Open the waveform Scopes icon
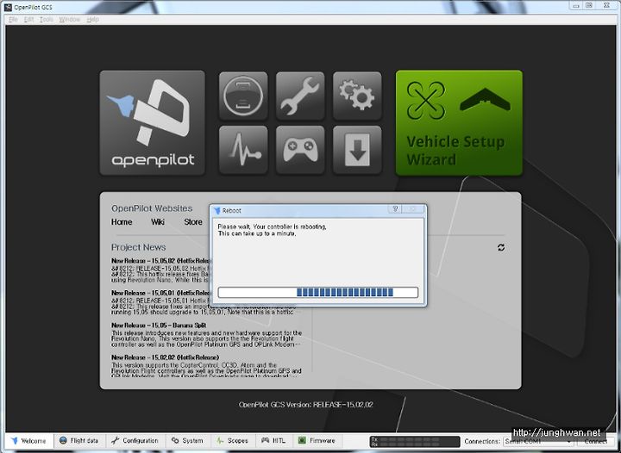This screenshot has height=453, width=621. tap(243, 150)
